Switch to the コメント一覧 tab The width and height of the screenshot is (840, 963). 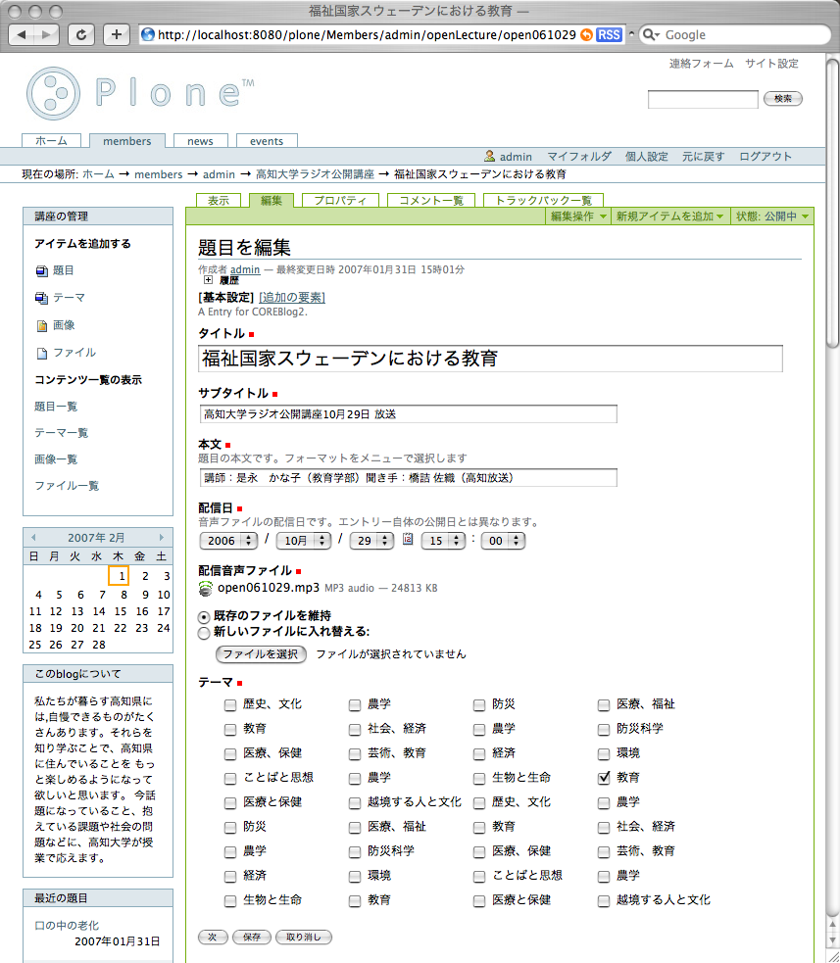tap(431, 200)
